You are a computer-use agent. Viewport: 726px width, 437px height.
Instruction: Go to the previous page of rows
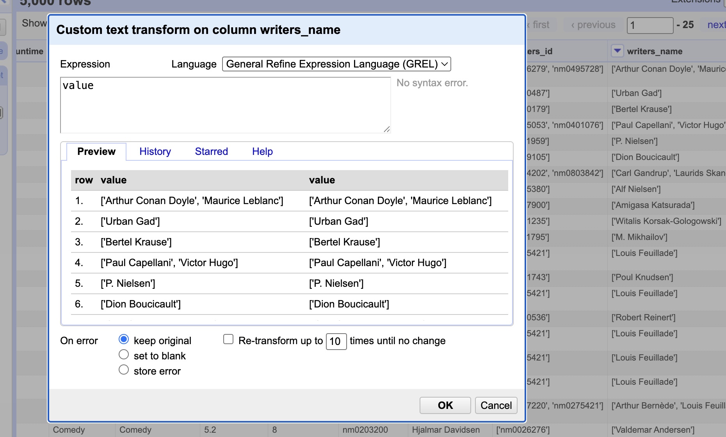(x=593, y=25)
